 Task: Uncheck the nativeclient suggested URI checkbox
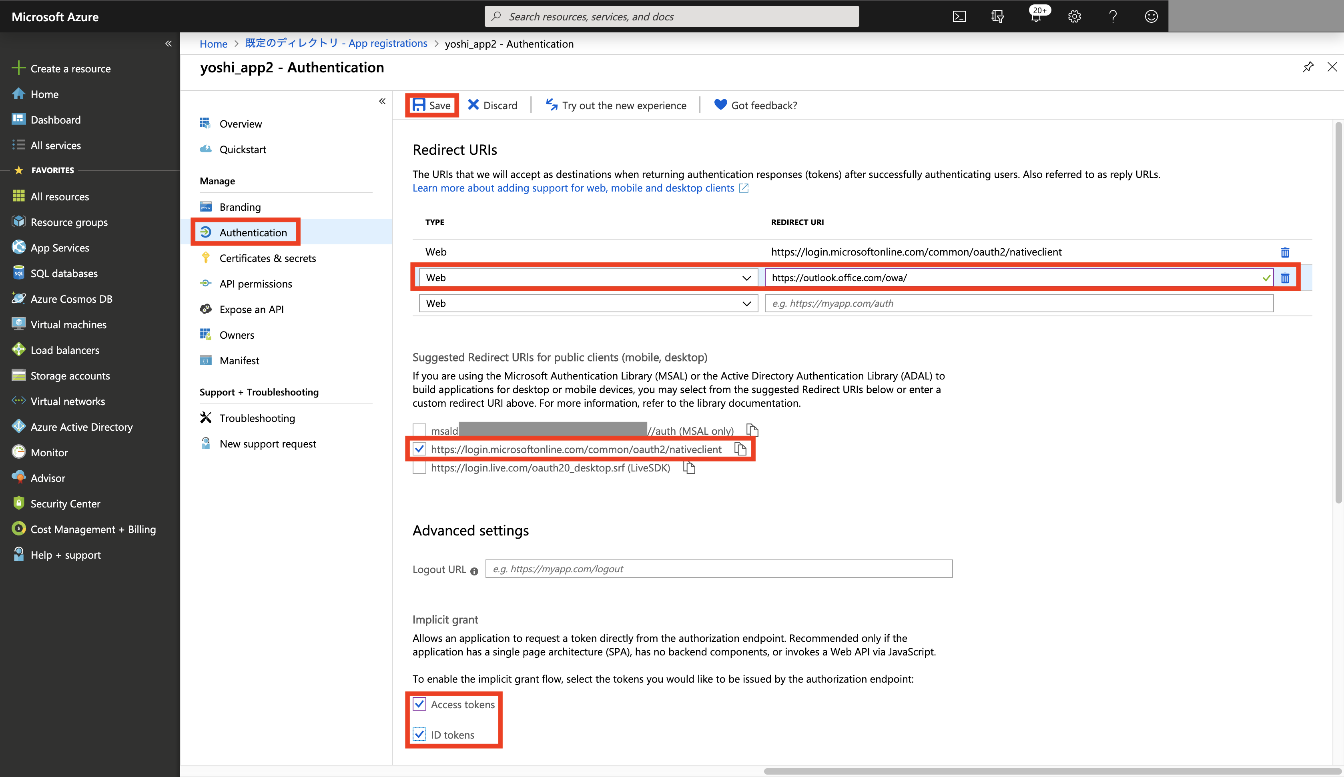click(x=419, y=449)
